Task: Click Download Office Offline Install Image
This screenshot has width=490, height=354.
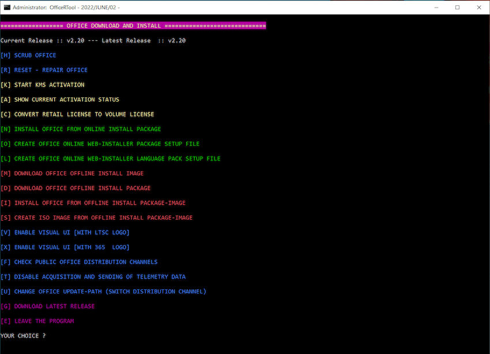Action: [72, 174]
